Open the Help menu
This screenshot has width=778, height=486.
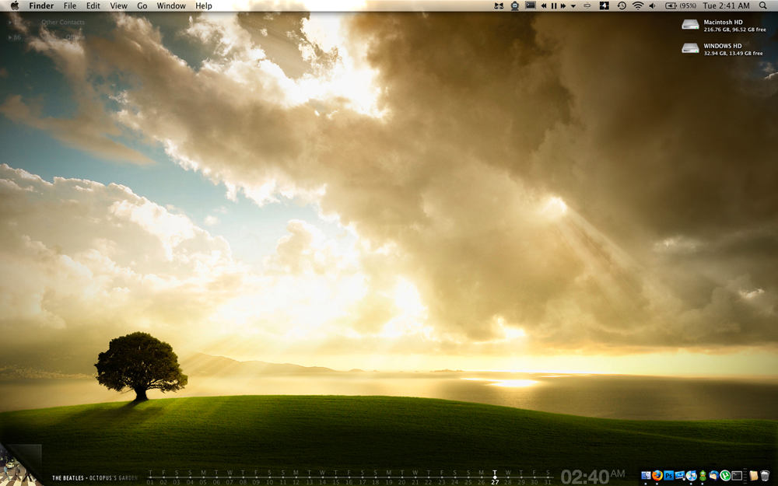[203, 6]
